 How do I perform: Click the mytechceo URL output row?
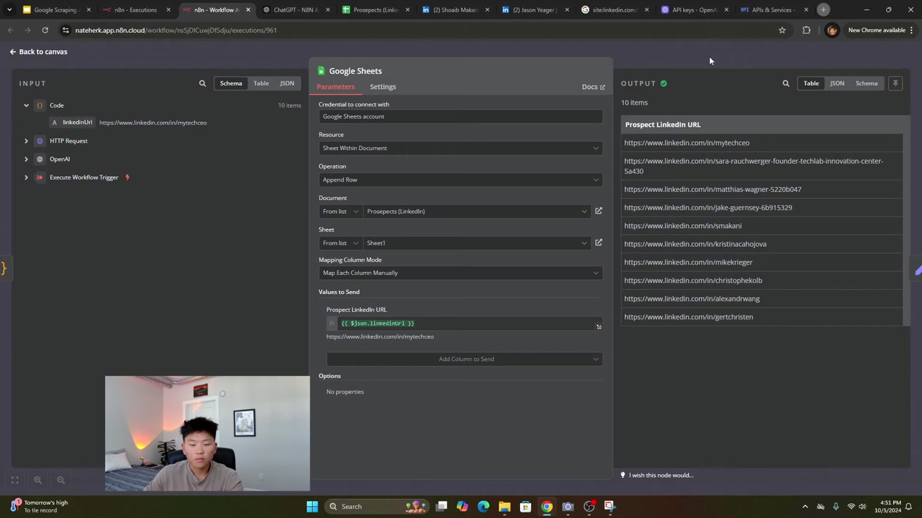click(761, 143)
